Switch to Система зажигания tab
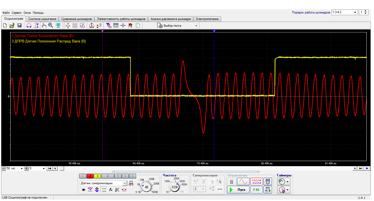This screenshot has height=201, width=374. coord(42,19)
